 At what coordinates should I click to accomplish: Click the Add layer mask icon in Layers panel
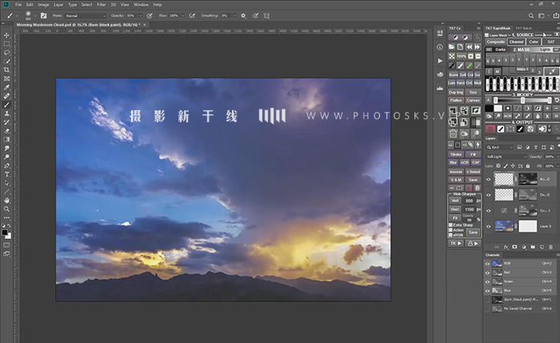click(x=514, y=247)
